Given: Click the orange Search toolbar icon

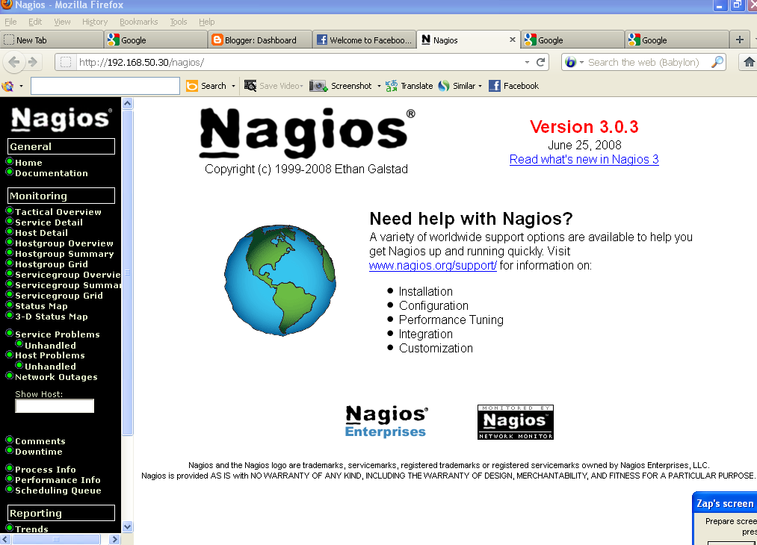Looking at the screenshot, I should click(x=192, y=86).
